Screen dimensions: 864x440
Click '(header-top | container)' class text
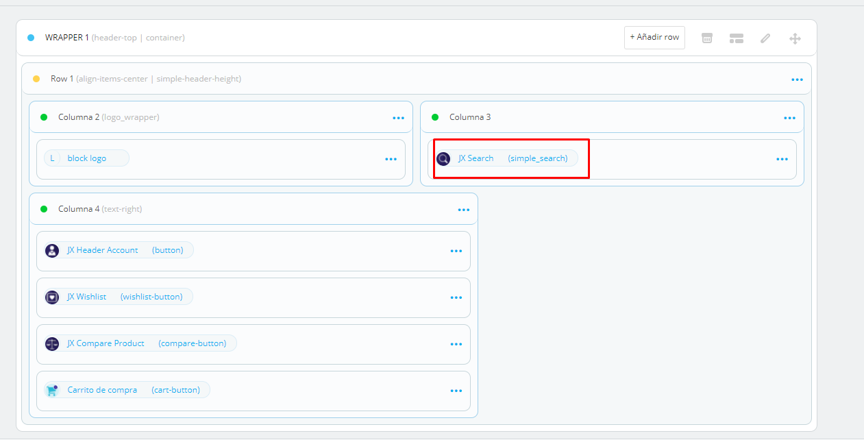pos(138,38)
